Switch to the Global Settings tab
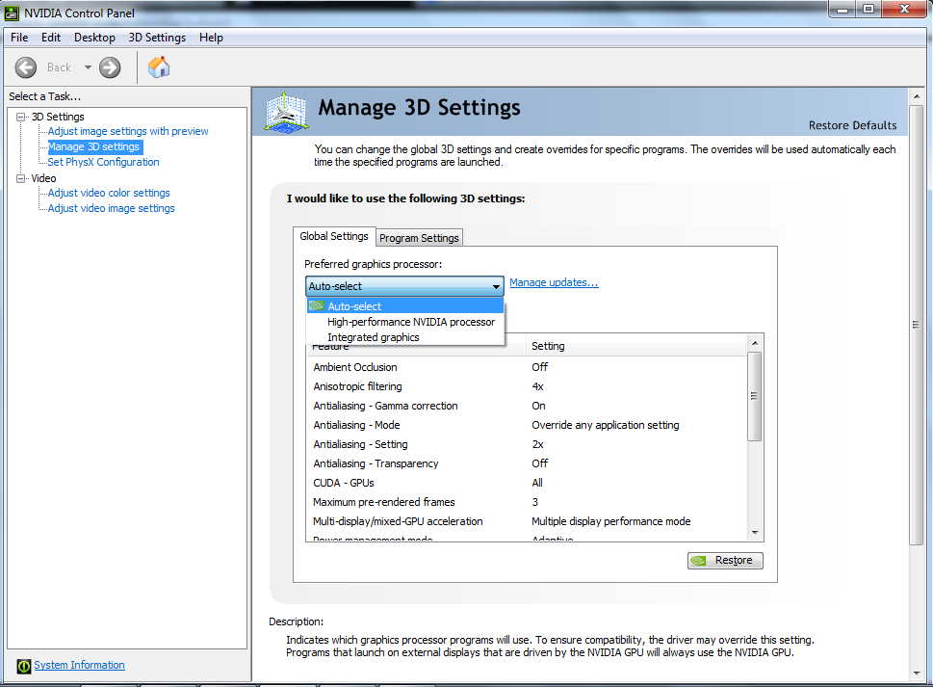Screen dimensions: 933x687 (x=334, y=236)
